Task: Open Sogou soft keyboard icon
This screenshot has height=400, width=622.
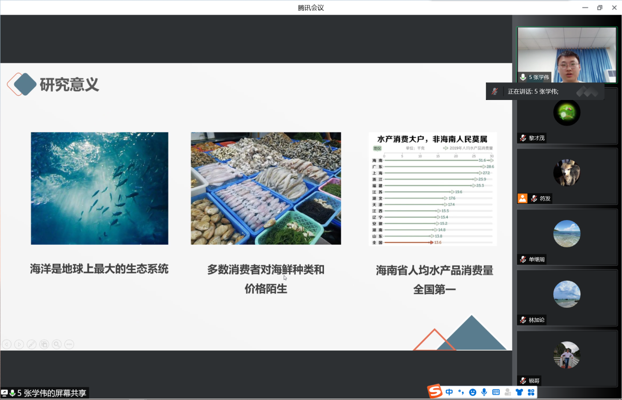Action: 496,392
